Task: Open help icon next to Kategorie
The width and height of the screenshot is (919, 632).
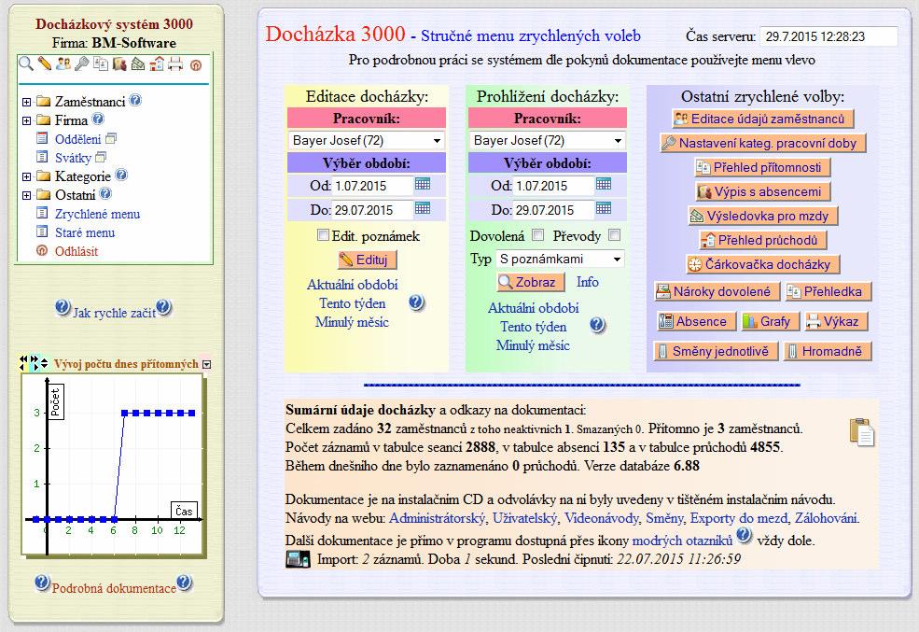Action: 121,175
